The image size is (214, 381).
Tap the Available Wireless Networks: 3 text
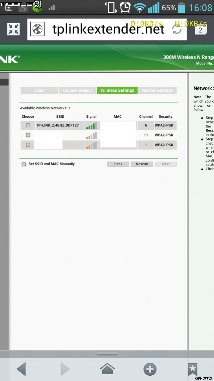45,108
